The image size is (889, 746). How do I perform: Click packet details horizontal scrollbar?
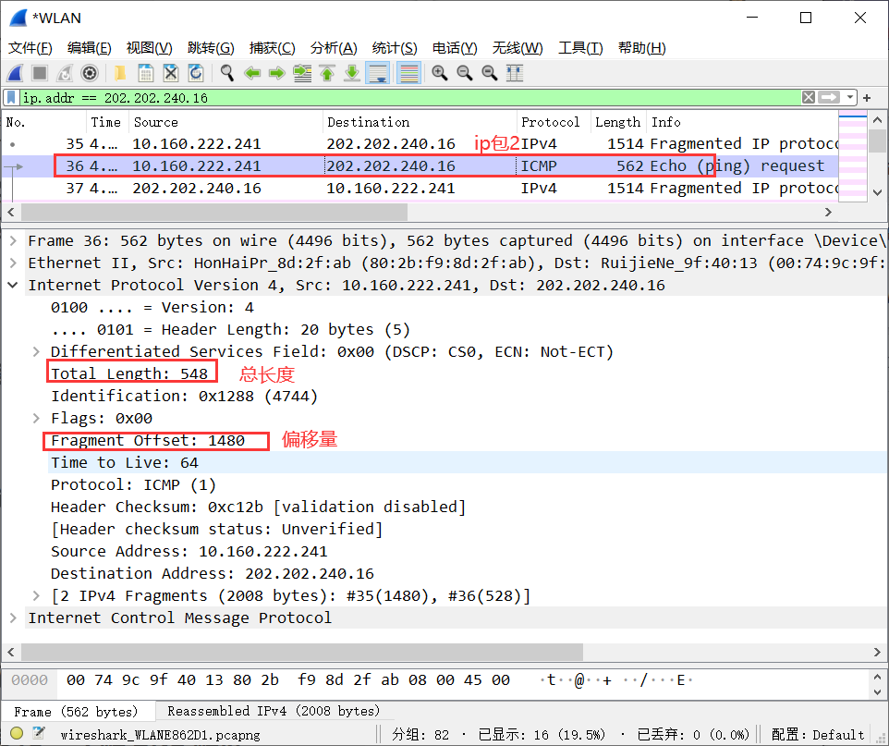(x=302, y=652)
